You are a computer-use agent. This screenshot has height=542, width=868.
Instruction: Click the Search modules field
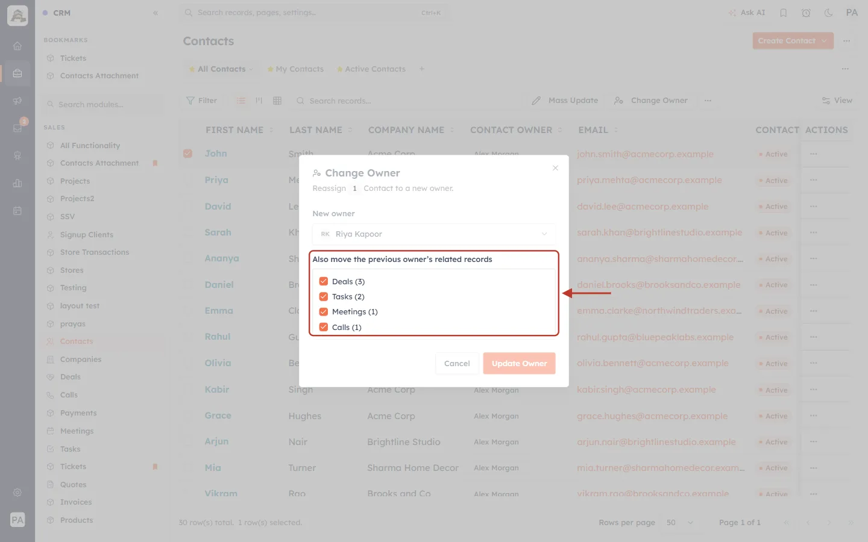(x=104, y=104)
